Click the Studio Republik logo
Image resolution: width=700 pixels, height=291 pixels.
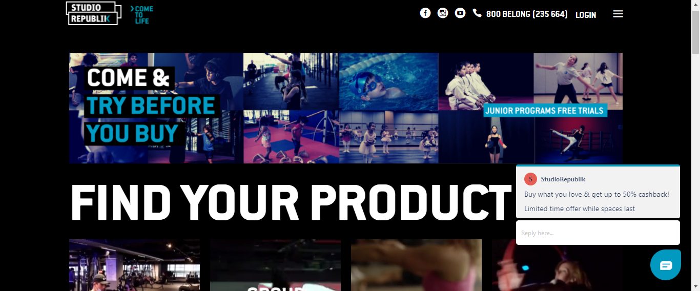point(94,13)
